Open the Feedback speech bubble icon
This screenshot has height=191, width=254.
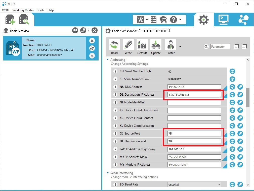point(163,20)
